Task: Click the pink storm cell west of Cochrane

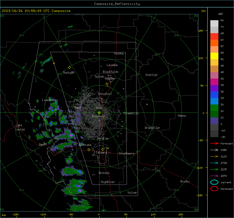Action: tap(71, 135)
